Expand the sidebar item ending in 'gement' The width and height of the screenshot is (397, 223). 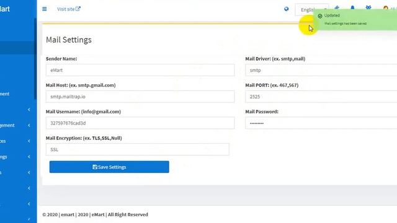pos(15,125)
